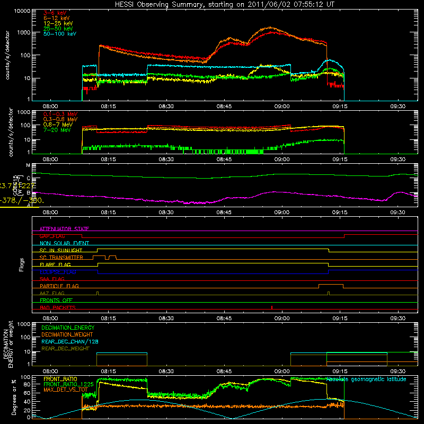This screenshot has width=424, height=424.
Task: Click the BAD_PACKETS flag label
Action: pyautogui.click(x=58, y=307)
